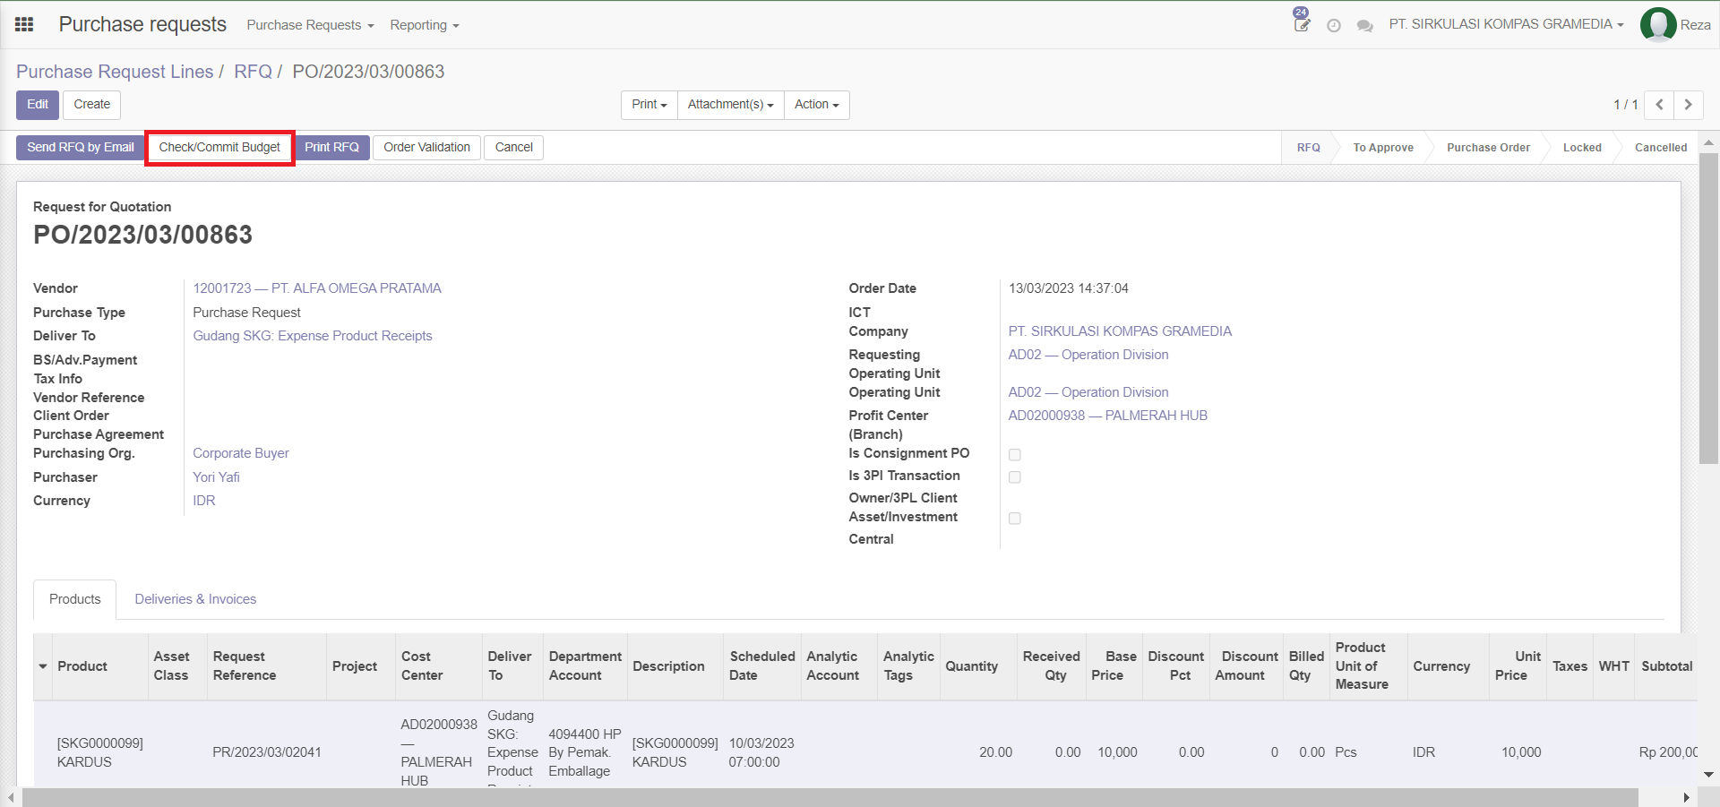The height and width of the screenshot is (807, 1720).
Task: Open Purchase Request Lines breadcrumb
Action: point(115,72)
